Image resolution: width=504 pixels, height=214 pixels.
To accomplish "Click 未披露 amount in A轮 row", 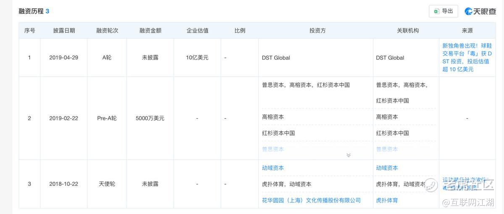I will pyautogui.click(x=150, y=57).
